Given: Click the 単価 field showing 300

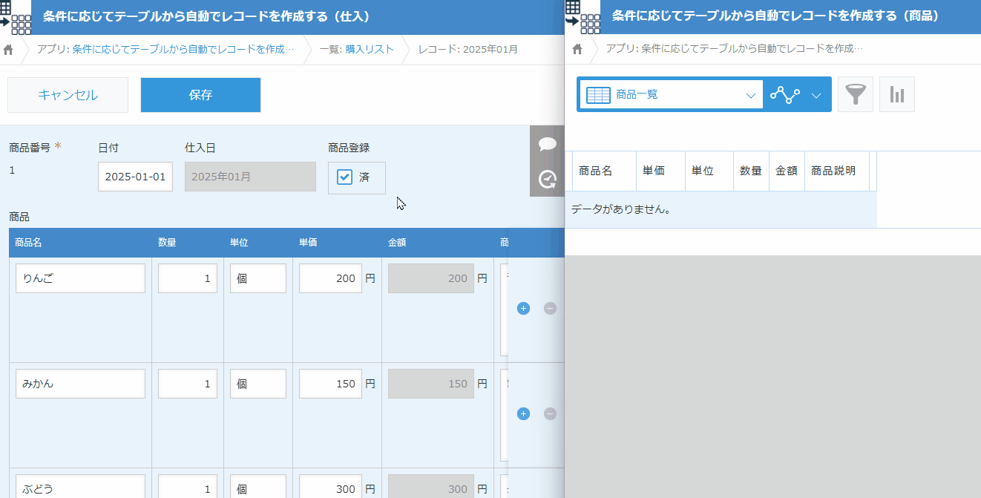Looking at the screenshot, I should [330, 486].
